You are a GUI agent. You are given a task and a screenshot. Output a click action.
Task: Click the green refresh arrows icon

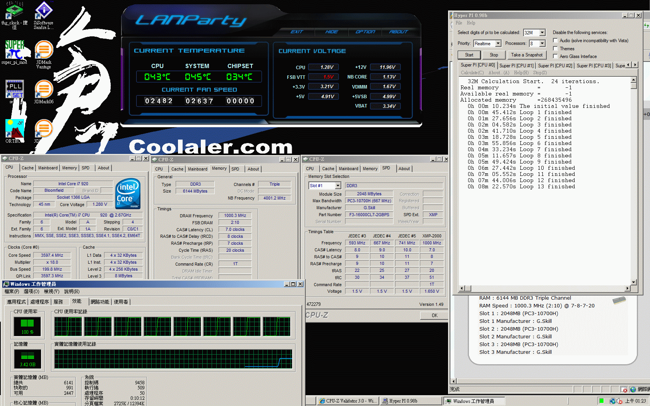click(x=647, y=26)
